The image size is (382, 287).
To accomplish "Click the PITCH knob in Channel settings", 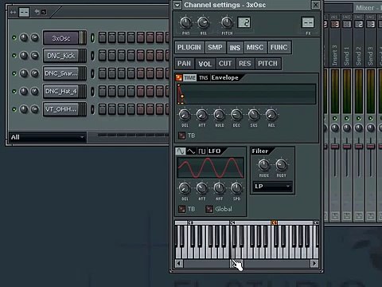I will pyautogui.click(x=227, y=23).
